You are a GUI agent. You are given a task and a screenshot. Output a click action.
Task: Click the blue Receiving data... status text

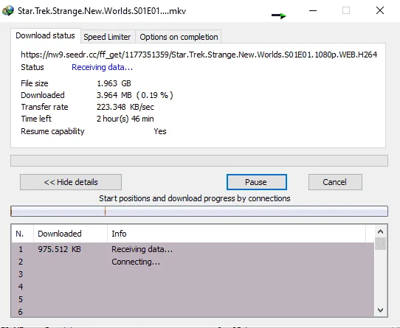click(103, 67)
